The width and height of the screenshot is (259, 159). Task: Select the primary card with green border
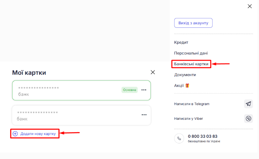pyautogui.click(x=66, y=91)
